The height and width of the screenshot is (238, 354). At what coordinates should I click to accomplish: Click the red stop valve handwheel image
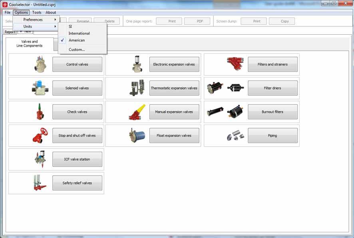[40, 135]
